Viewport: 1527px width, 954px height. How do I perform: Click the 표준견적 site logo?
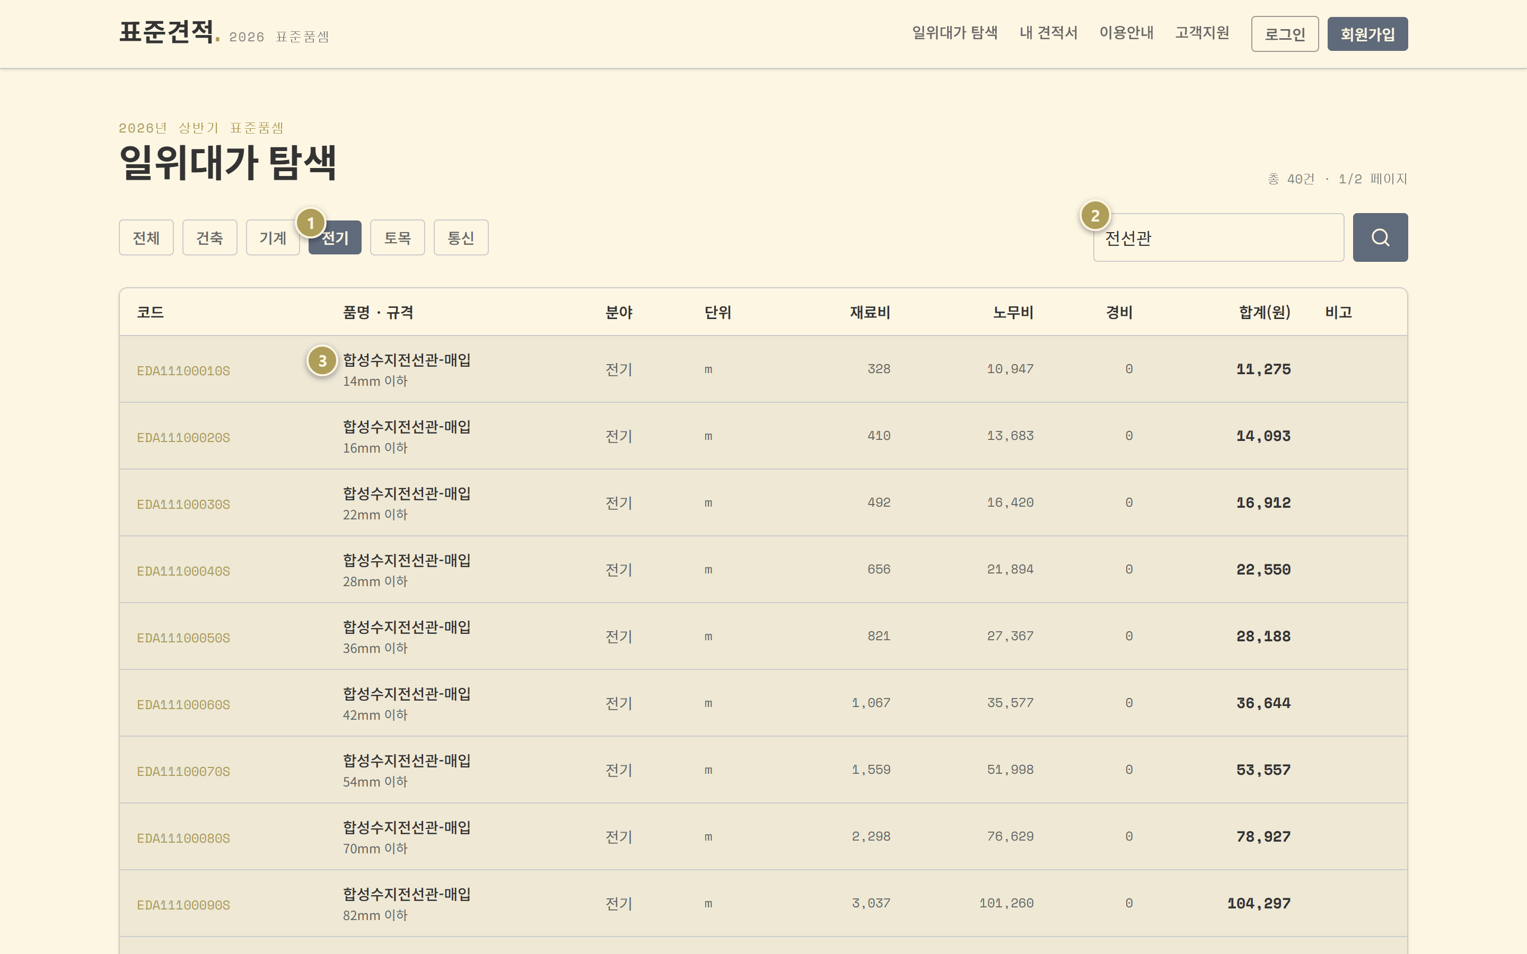[169, 32]
